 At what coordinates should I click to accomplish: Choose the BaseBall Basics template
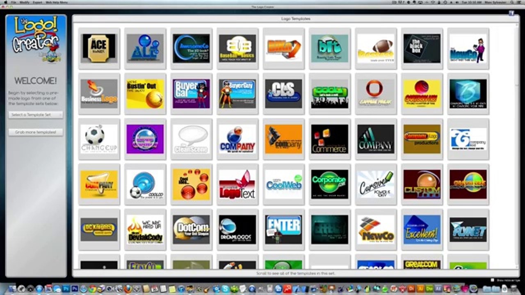pyautogui.click(x=237, y=48)
